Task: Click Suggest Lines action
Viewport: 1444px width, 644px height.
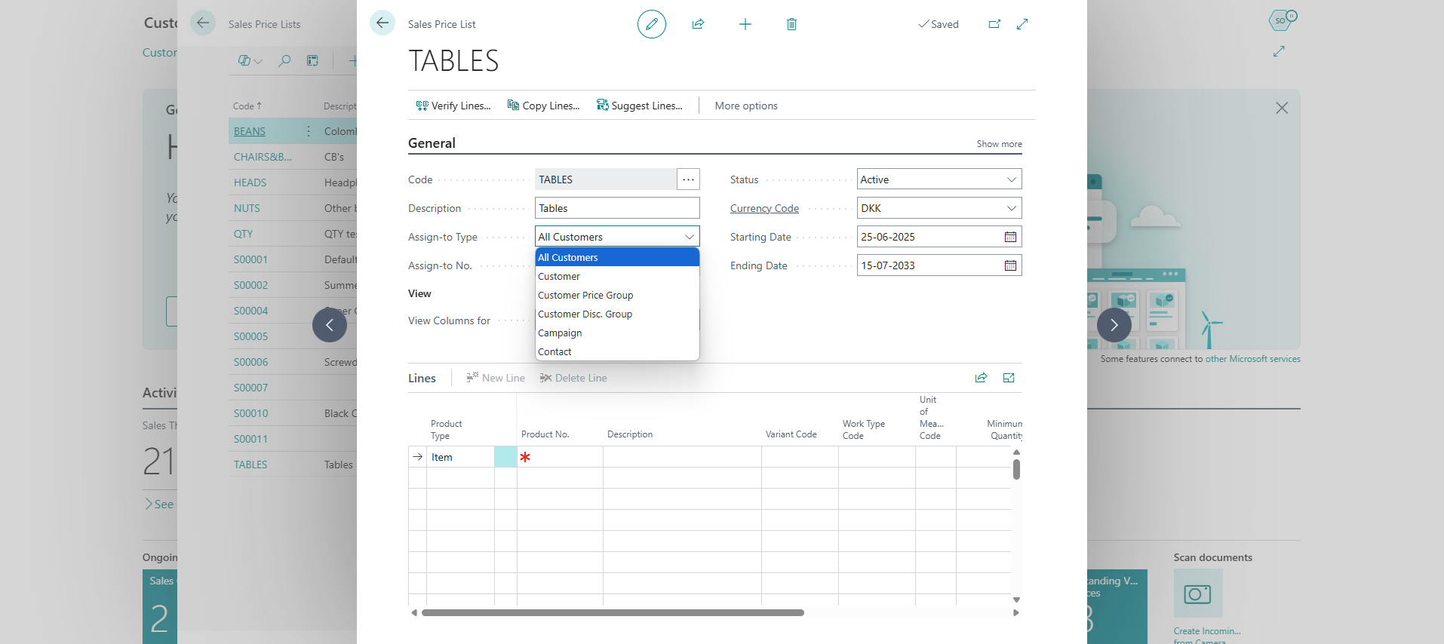Action: click(640, 106)
